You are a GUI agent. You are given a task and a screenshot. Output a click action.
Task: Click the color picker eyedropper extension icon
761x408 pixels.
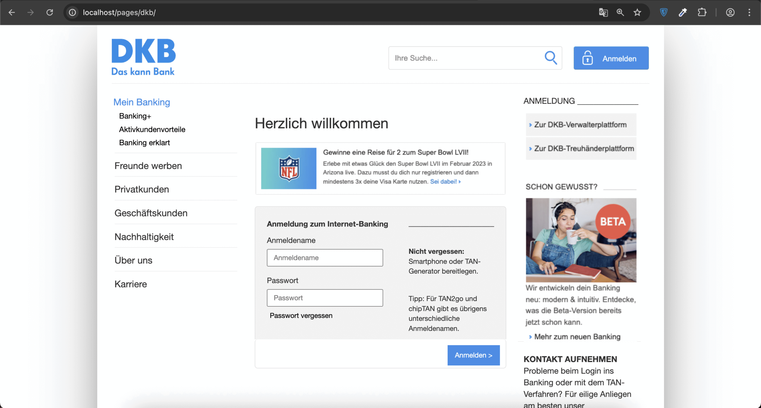683,12
